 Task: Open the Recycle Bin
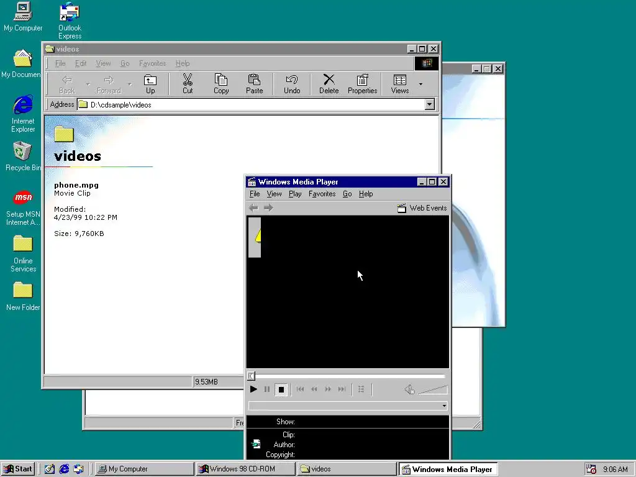23,157
